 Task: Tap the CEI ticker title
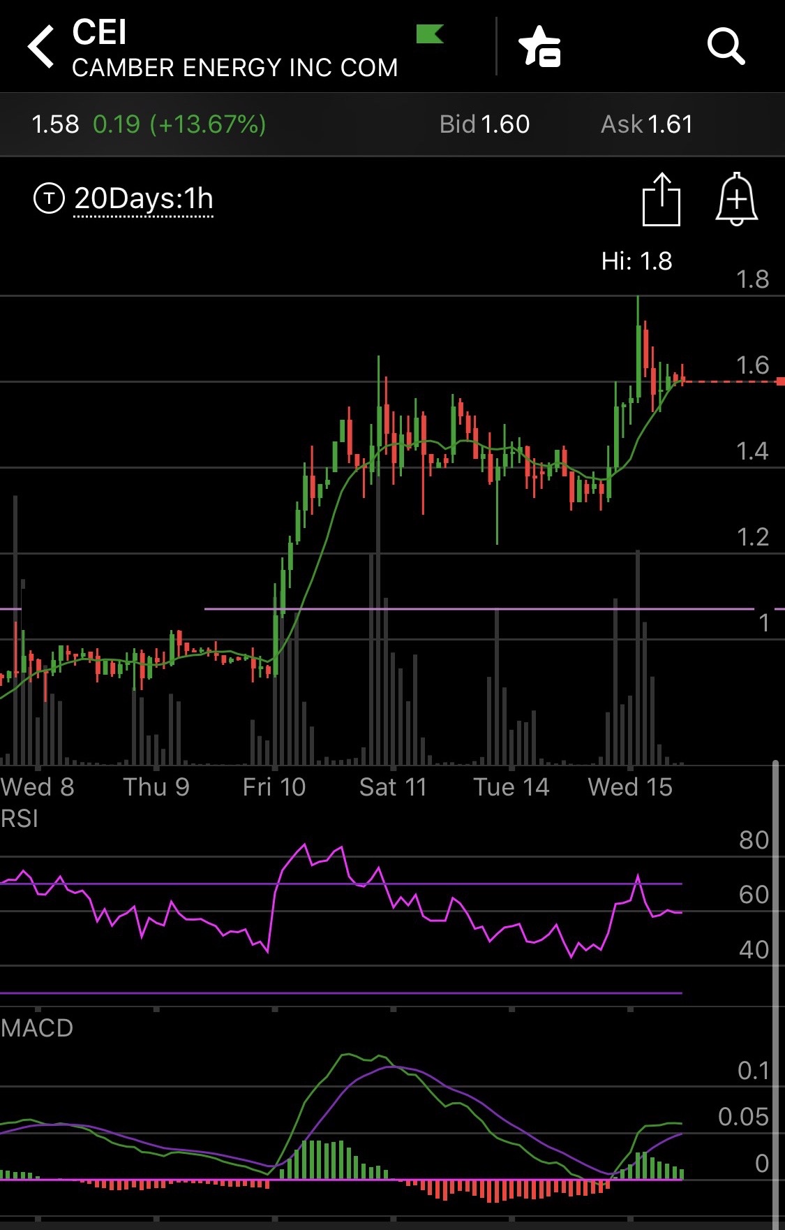100,32
